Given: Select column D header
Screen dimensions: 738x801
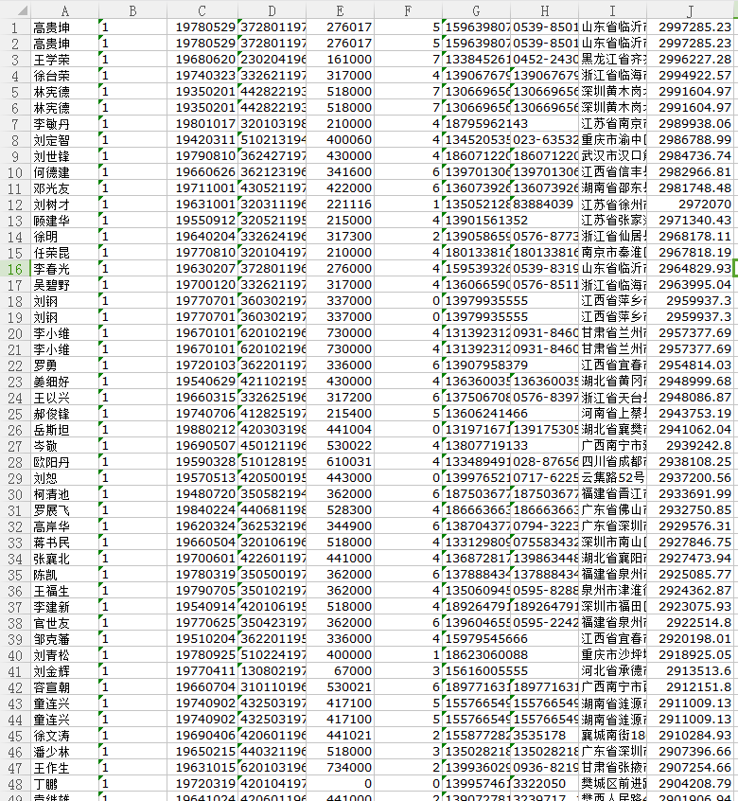Looking at the screenshot, I should coord(272,10).
